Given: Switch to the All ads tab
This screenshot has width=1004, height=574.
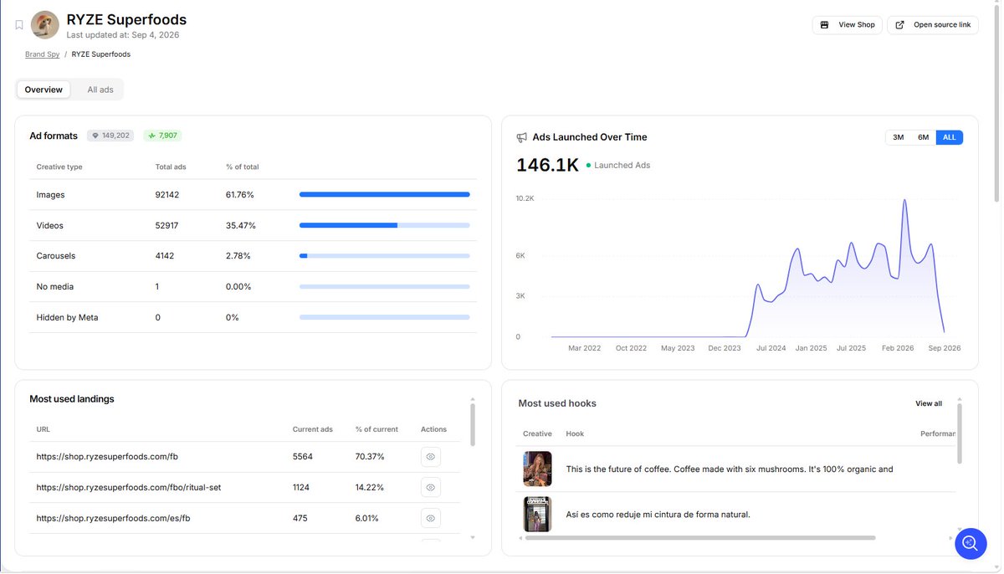Looking at the screenshot, I should point(100,90).
